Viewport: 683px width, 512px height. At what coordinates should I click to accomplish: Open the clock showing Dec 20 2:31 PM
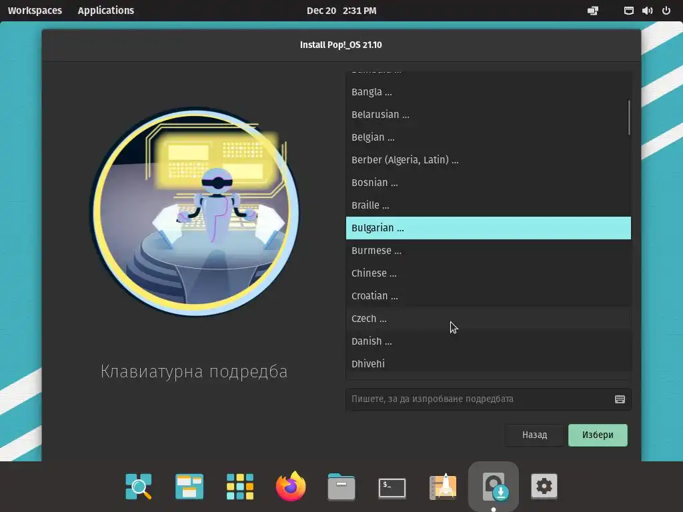(x=341, y=11)
